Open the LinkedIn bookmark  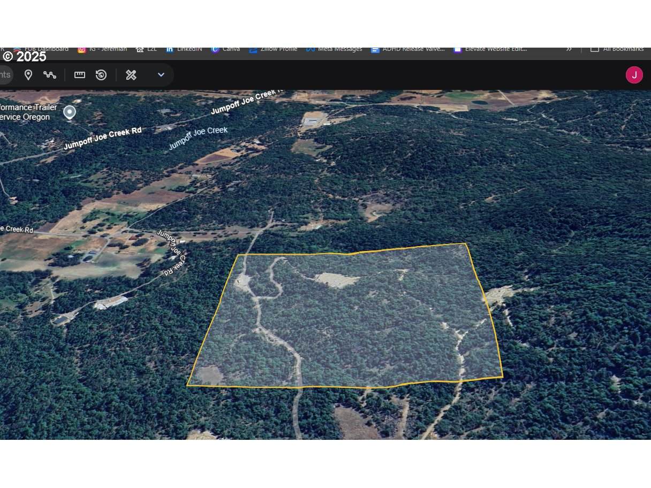click(x=184, y=49)
